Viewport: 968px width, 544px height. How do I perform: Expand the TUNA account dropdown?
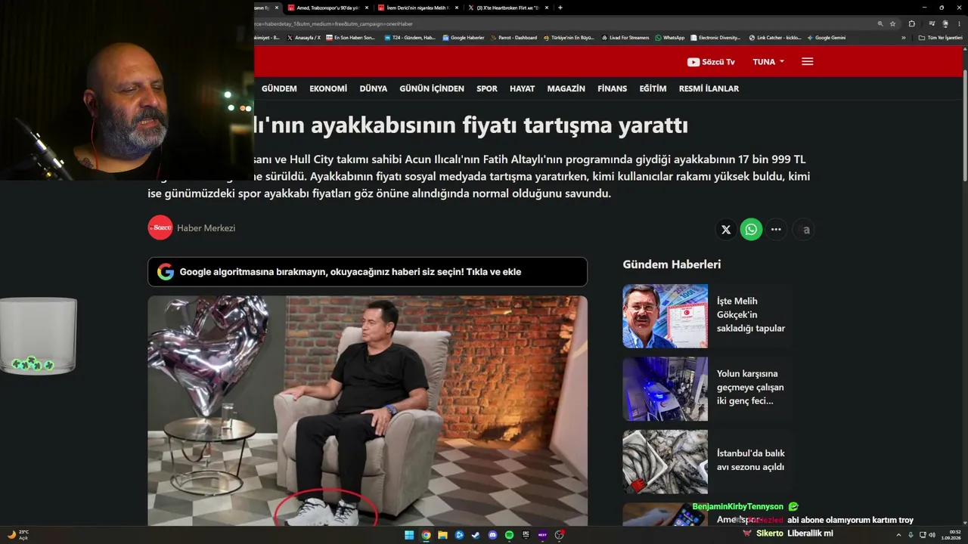click(x=768, y=62)
